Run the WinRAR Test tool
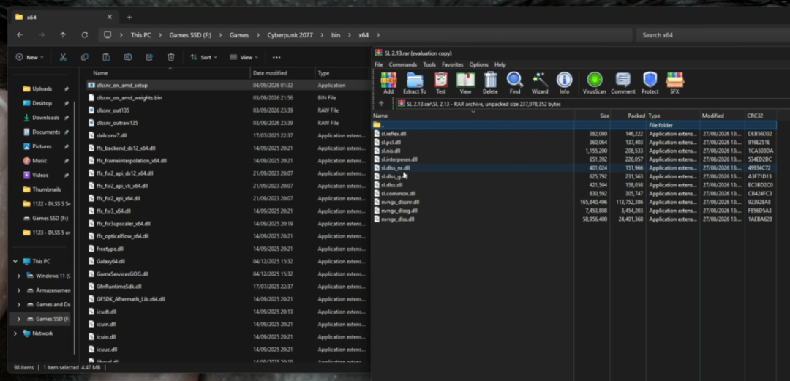 pyautogui.click(x=441, y=83)
